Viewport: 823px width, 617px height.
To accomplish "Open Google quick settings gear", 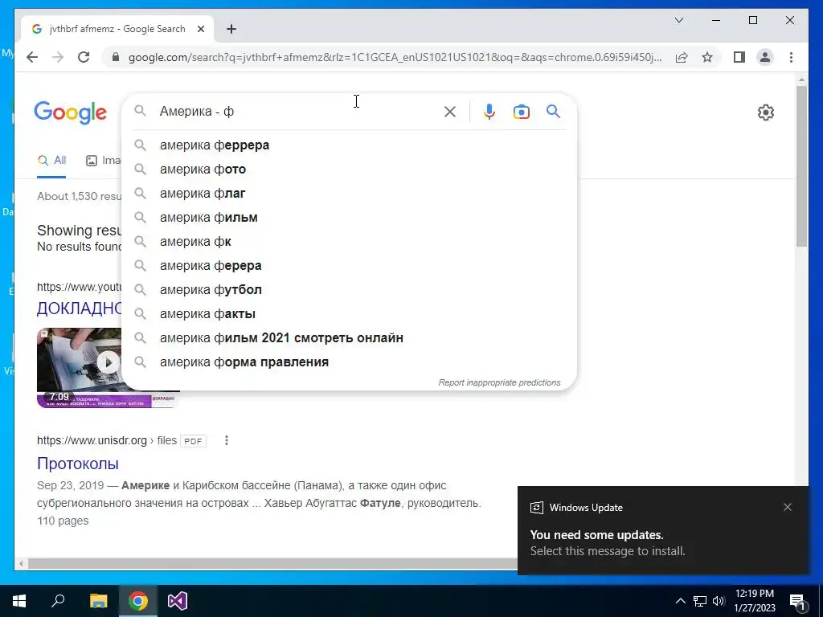I will 766,112.
